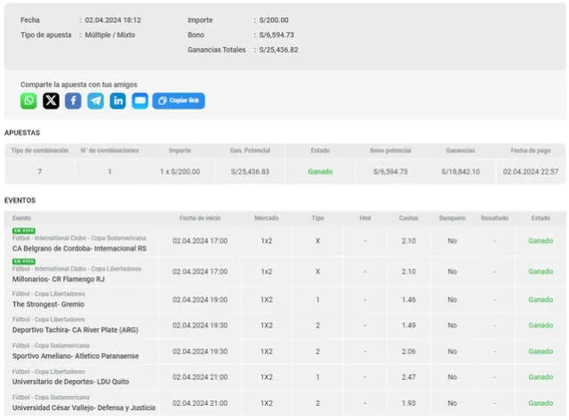The image size is (569, 420).
Task: Click start date 02.04.2024 19:00
Action: pos(200,300)
